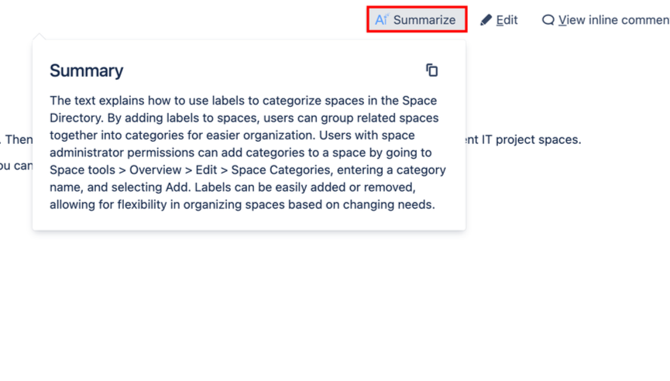Click the pencil icon beside Edit

tap(486, 20)
